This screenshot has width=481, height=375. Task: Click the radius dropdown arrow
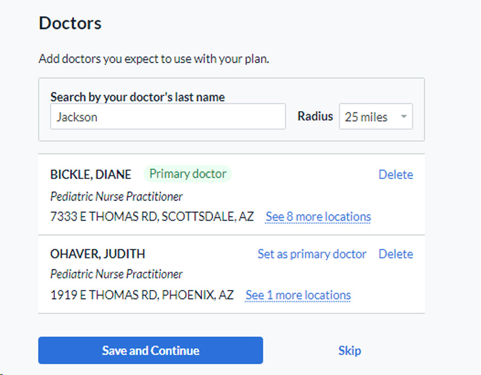coord(404,116)
